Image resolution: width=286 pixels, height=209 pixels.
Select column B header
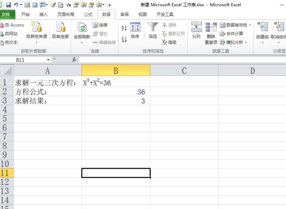[x=116, y=70]
